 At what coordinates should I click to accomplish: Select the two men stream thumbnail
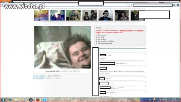click(89, 15)
